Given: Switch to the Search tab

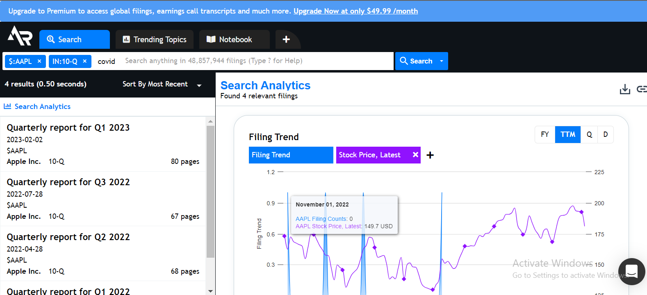Looking at the screenshot, I should (x=75, y=39).
